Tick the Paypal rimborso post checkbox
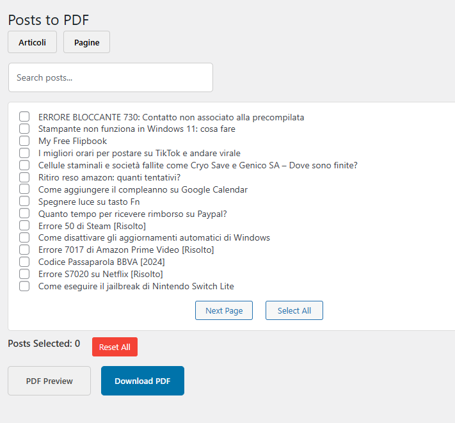Image resolution: width=455 pixels, height=423 pixels. tap(24, 214)
